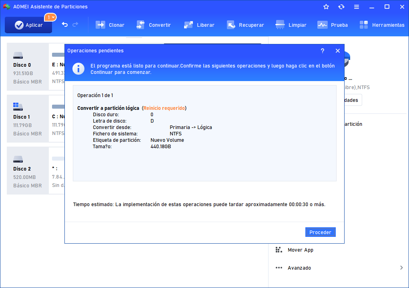Screen dimensions: 409x288
Task: Click the info icon in dialog banner
Action: [78, 69]
